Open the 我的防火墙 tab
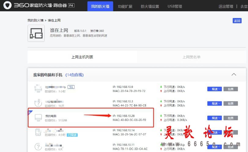Viewport: 248px width, 152px height. 100,6
